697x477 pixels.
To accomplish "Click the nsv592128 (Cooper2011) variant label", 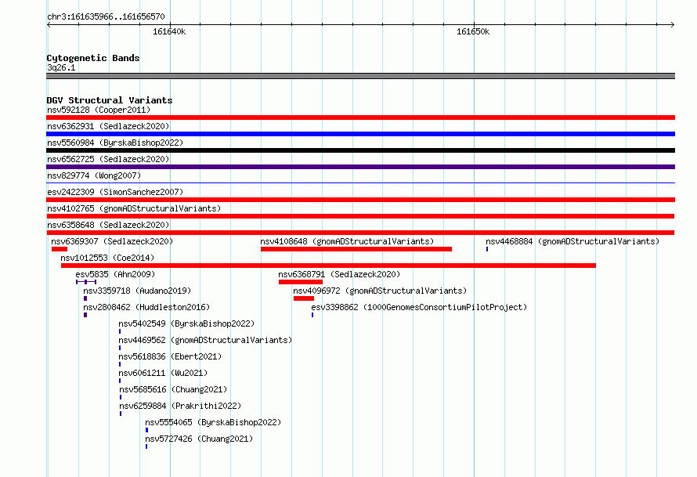I will click(99, 110).
